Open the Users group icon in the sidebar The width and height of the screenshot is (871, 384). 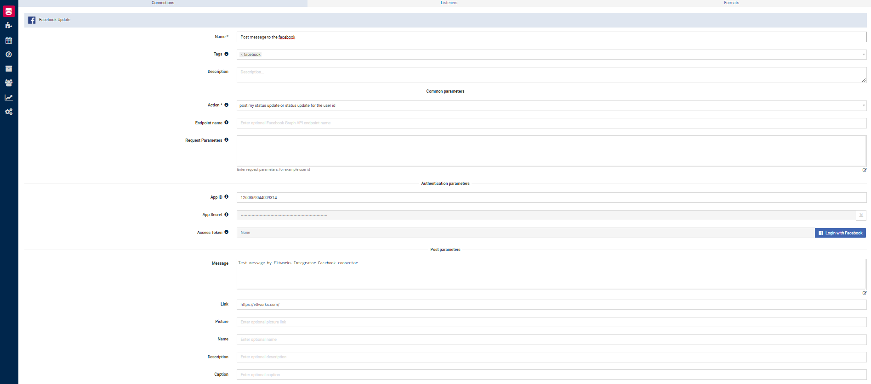[x=9, y=83]
